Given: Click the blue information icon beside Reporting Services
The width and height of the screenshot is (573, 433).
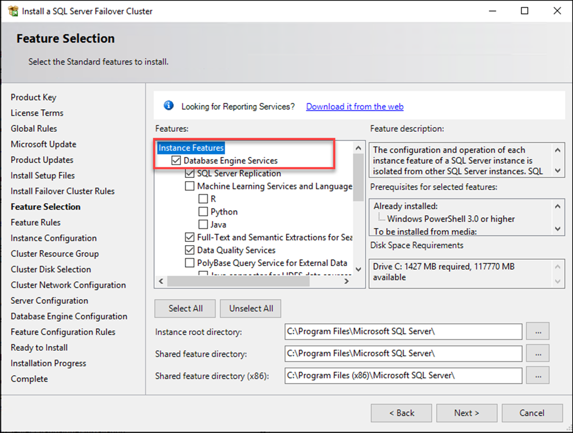Looking at the screenshot, I should [168, 106].
